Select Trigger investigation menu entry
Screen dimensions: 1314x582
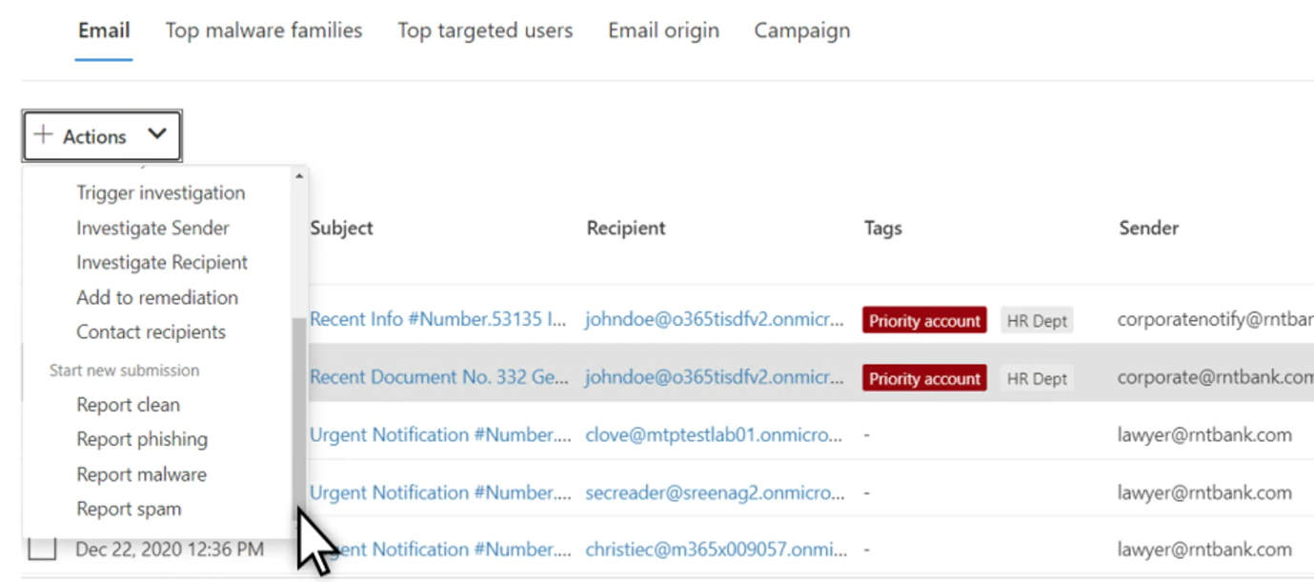point(160,192)
